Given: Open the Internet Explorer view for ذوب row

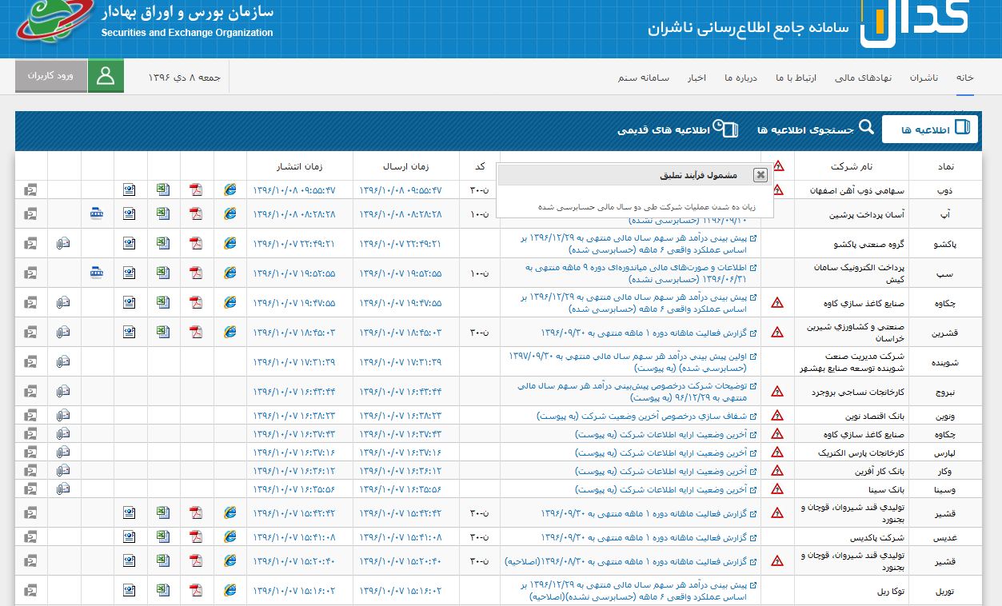Looking at the screenshot, I should tap(230, 189).
